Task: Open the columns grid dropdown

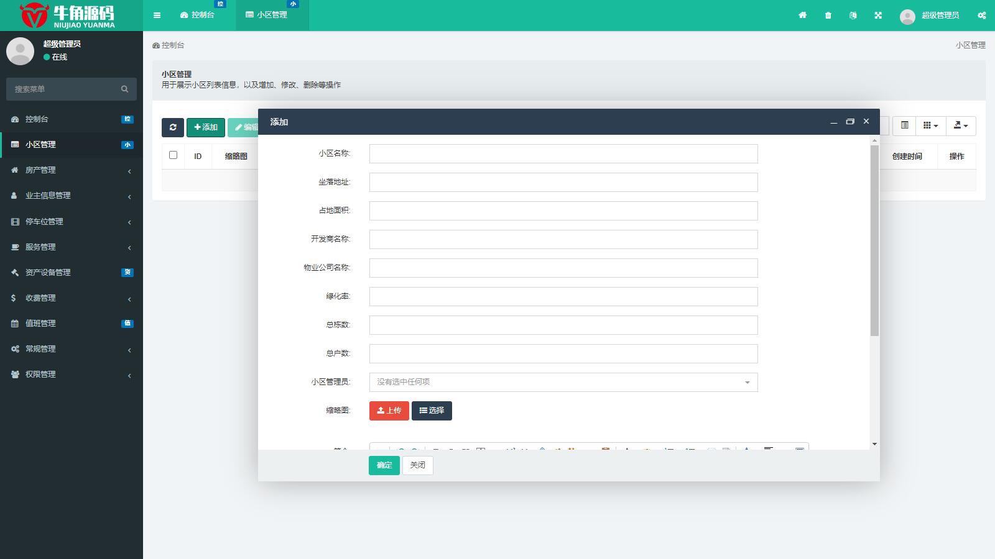Action: 930,125
